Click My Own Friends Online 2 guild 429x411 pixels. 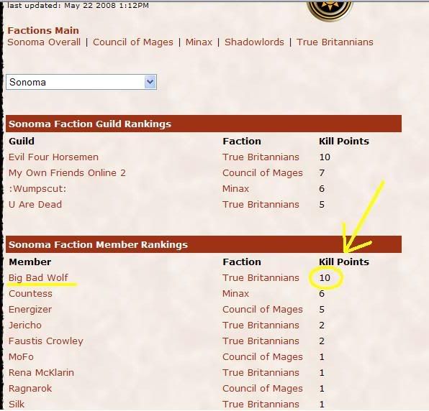pos(68,173)
